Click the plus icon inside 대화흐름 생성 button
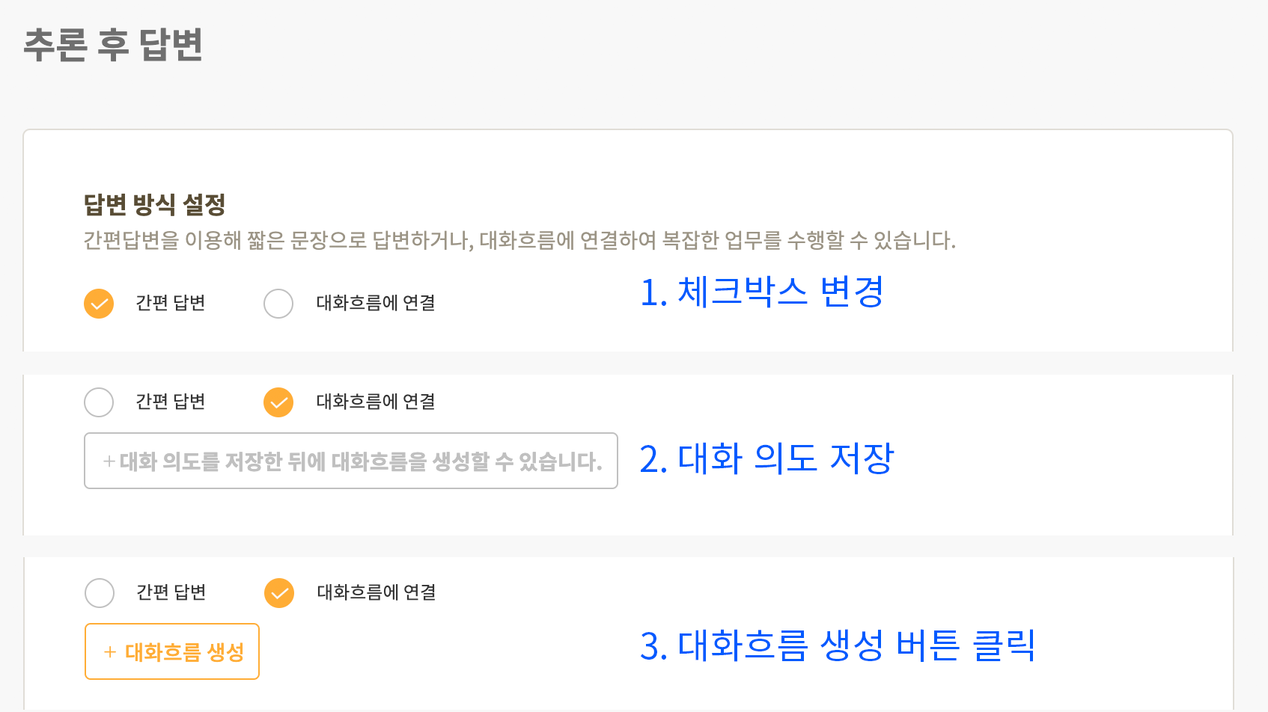The image size is (1268, 712). pos(110,652)
